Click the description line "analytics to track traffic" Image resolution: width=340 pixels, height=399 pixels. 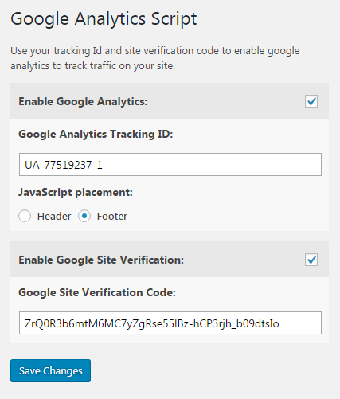tap(92, 66)
